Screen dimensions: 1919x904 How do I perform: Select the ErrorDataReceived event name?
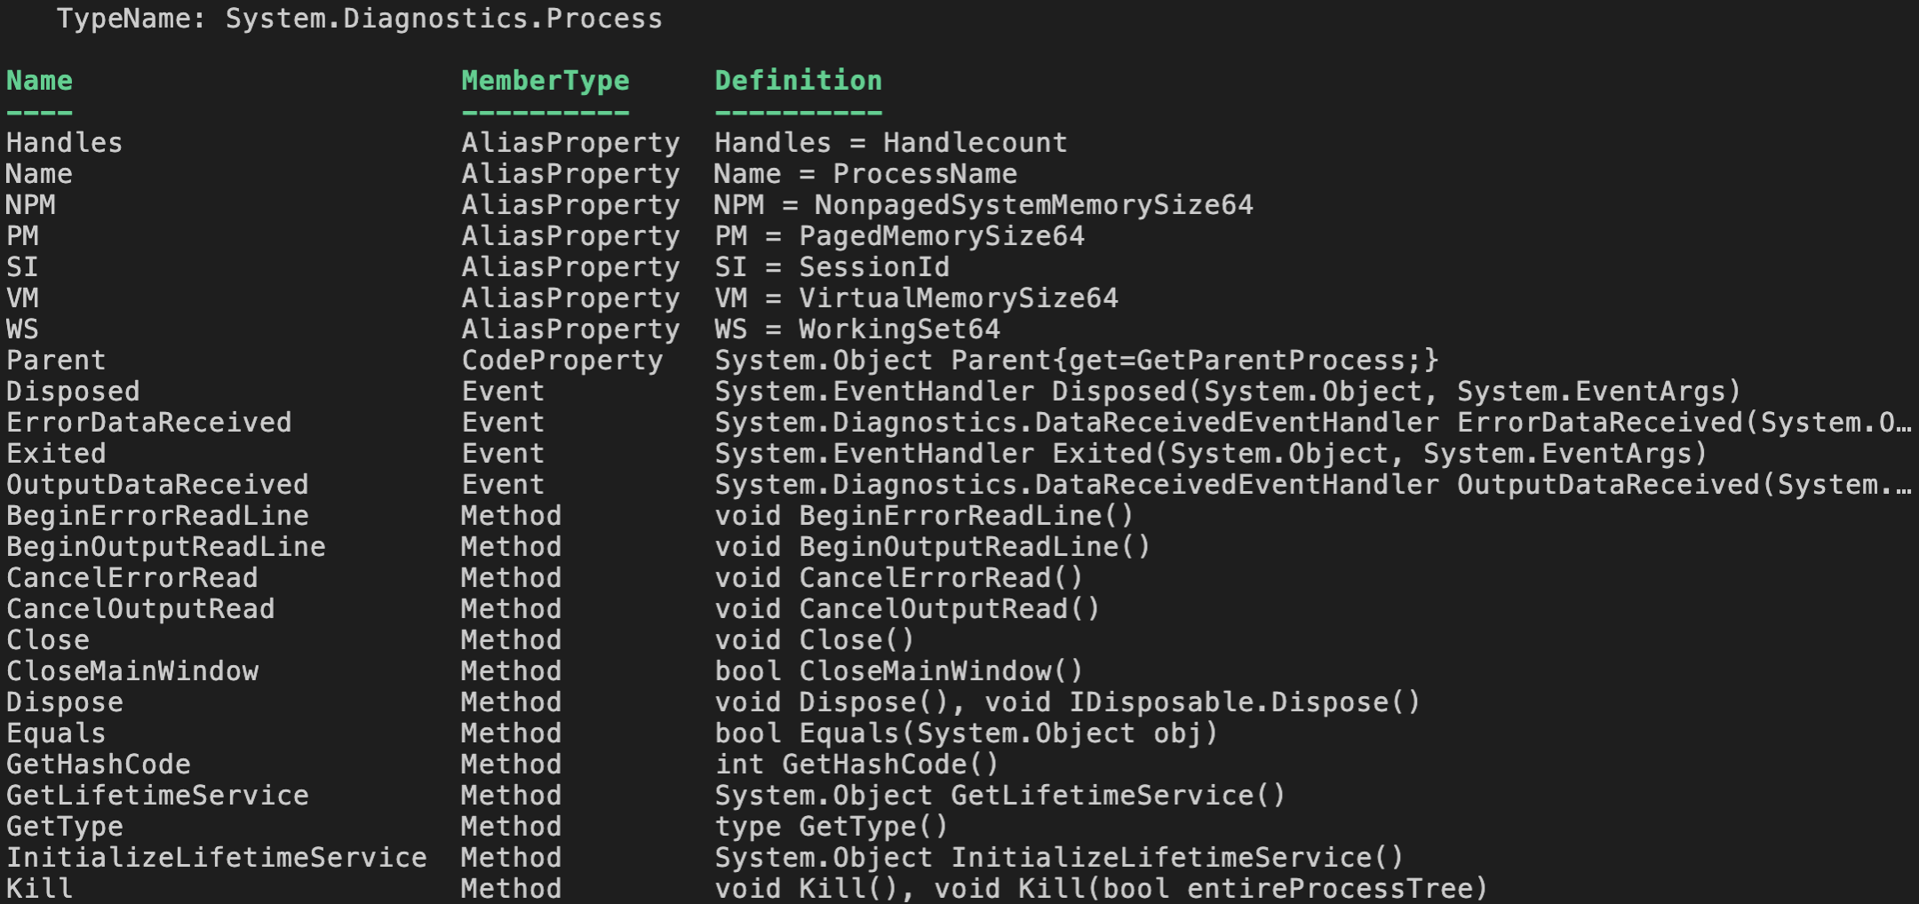[149, 423]
